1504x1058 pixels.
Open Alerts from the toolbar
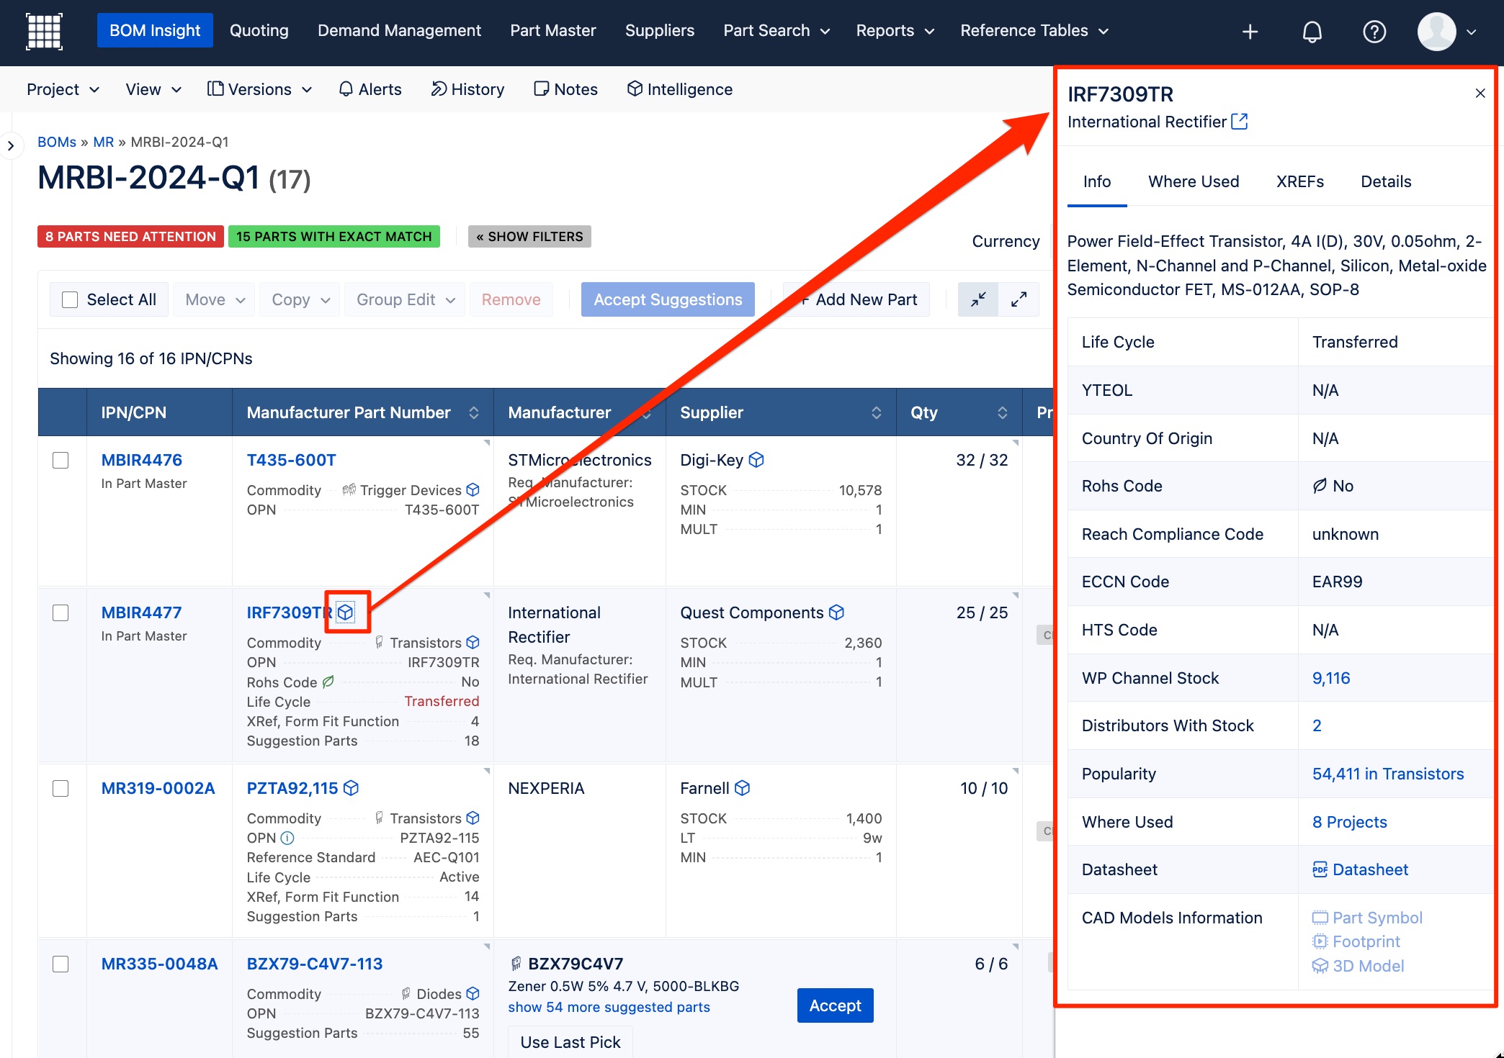click(x=370, y=89)
